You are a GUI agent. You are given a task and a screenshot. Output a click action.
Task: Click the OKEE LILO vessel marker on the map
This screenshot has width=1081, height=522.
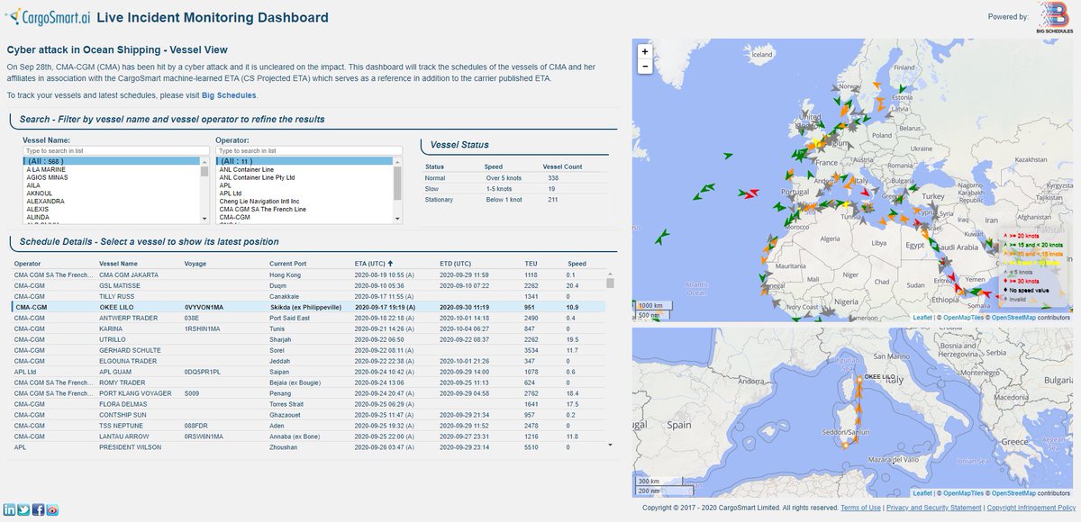(x=859, y=379)
